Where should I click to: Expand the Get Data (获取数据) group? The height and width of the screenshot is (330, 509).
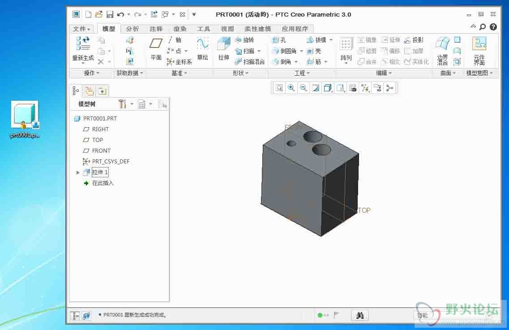[130, 73]
